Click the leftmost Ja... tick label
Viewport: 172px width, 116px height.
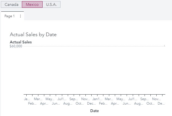click(27, 99)
